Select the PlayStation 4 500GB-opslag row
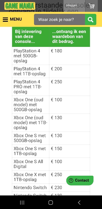102x209 pixels. tap(51, 56)
